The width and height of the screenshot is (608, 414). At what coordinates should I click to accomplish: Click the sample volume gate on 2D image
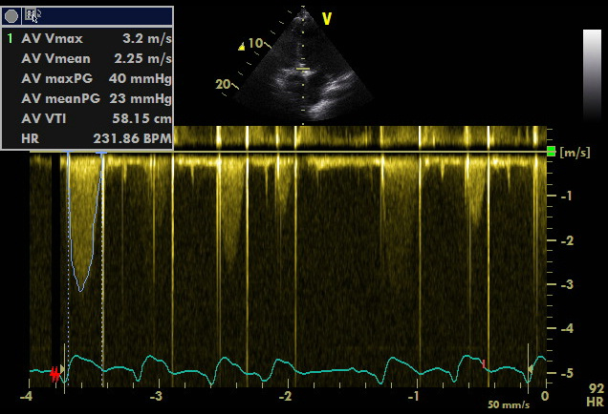[x=302, y=70]
